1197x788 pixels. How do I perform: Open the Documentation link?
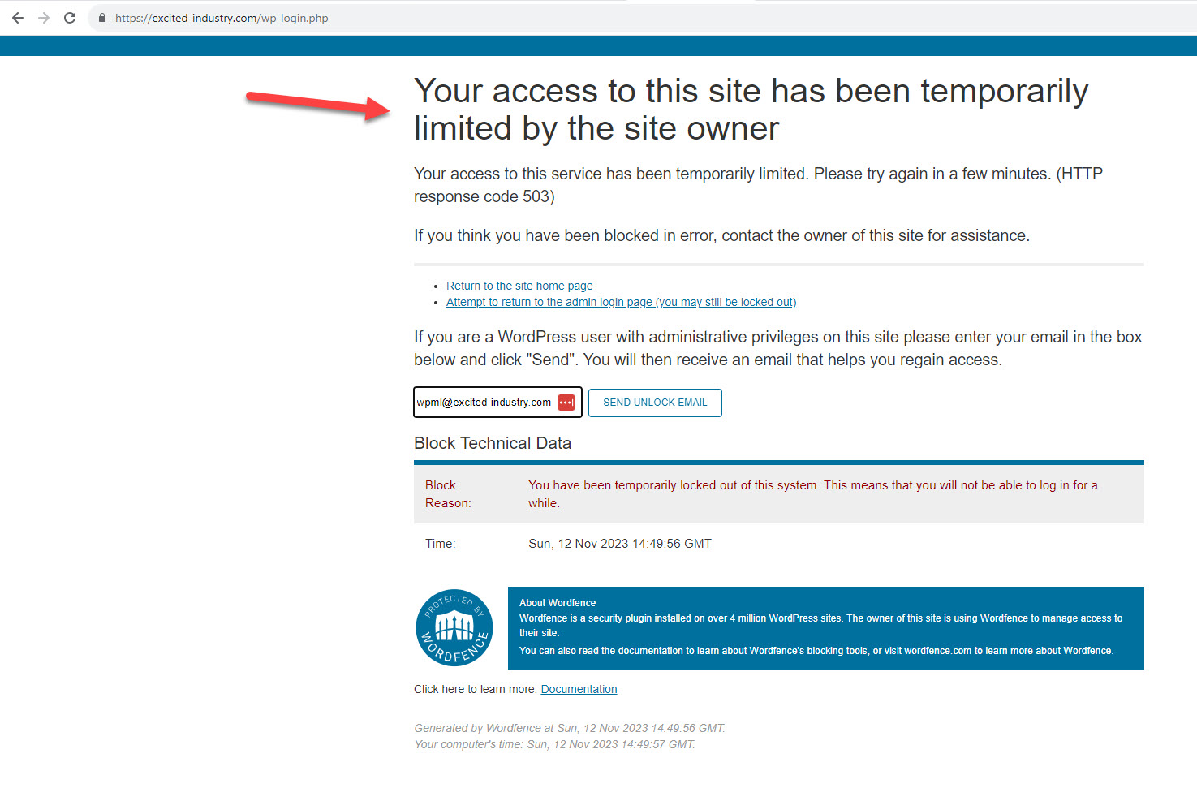tap(579, 689)
